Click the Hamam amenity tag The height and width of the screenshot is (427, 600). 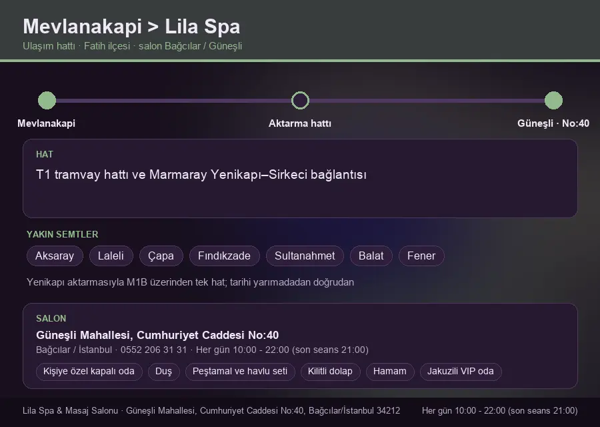(390, 372)
